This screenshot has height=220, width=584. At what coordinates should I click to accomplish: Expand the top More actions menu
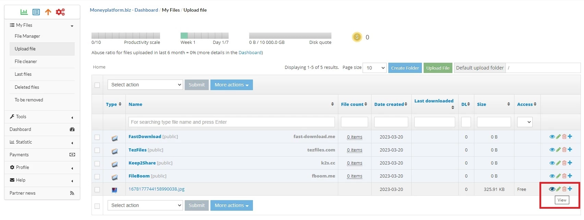[232, 85]
